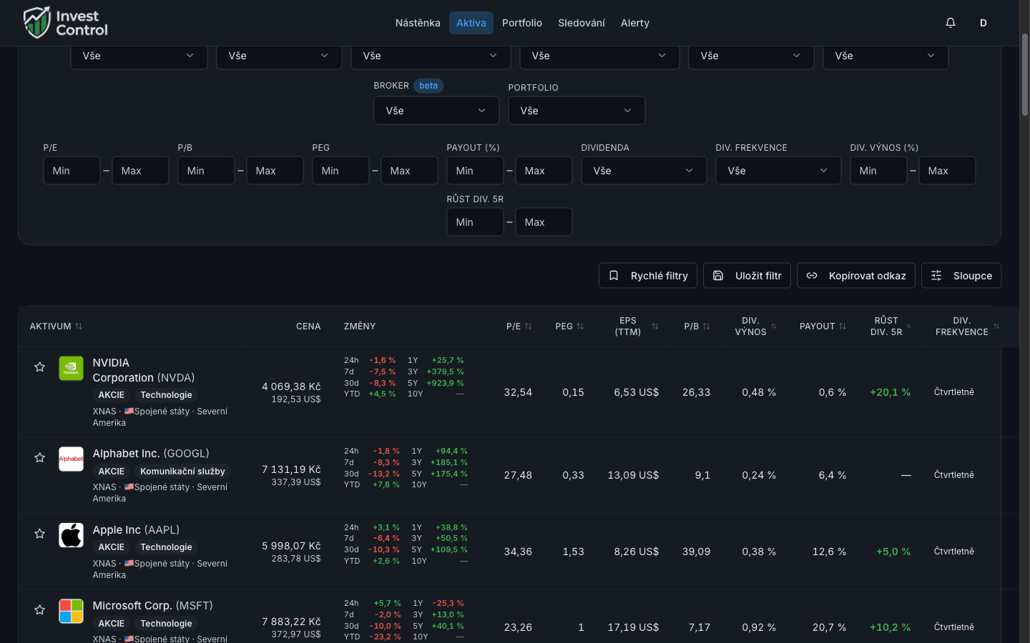
Task: Click the PAYOUT (%) Min field
Action: [x=475, y=171]
